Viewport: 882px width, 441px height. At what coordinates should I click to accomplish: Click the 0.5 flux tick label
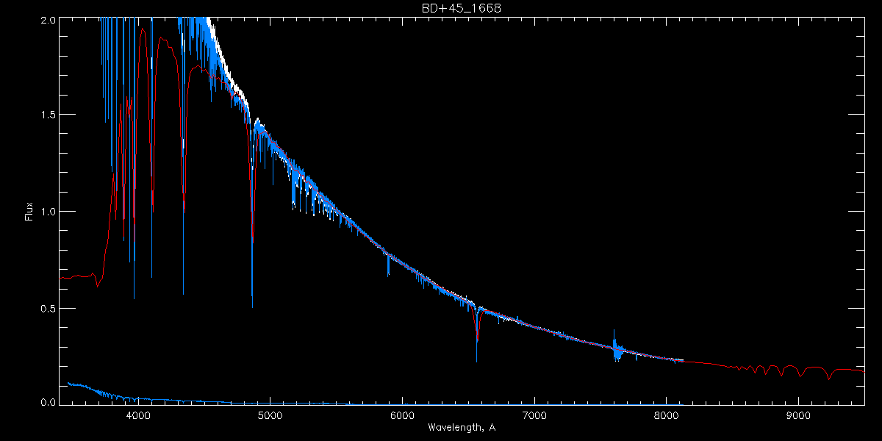tap(48, 308)
